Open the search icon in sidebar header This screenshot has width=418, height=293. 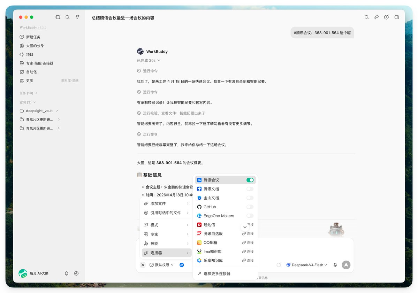68,17
